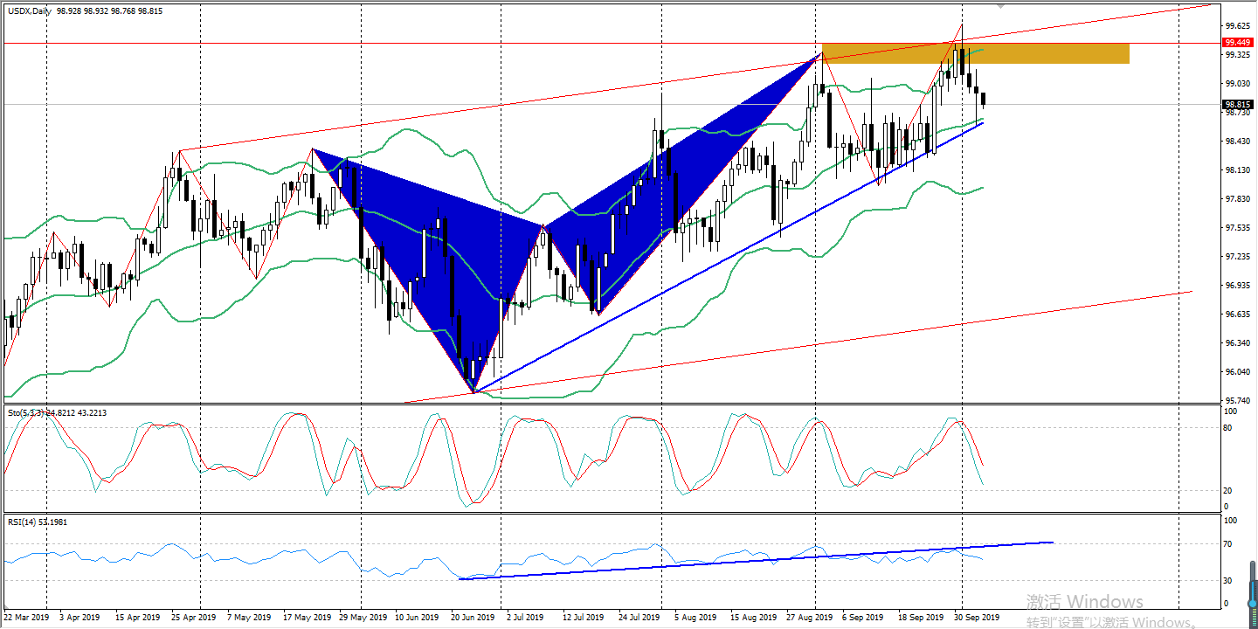Click the 30 Sep 2019 date label
1258x629 pixels.
(977, 617)
